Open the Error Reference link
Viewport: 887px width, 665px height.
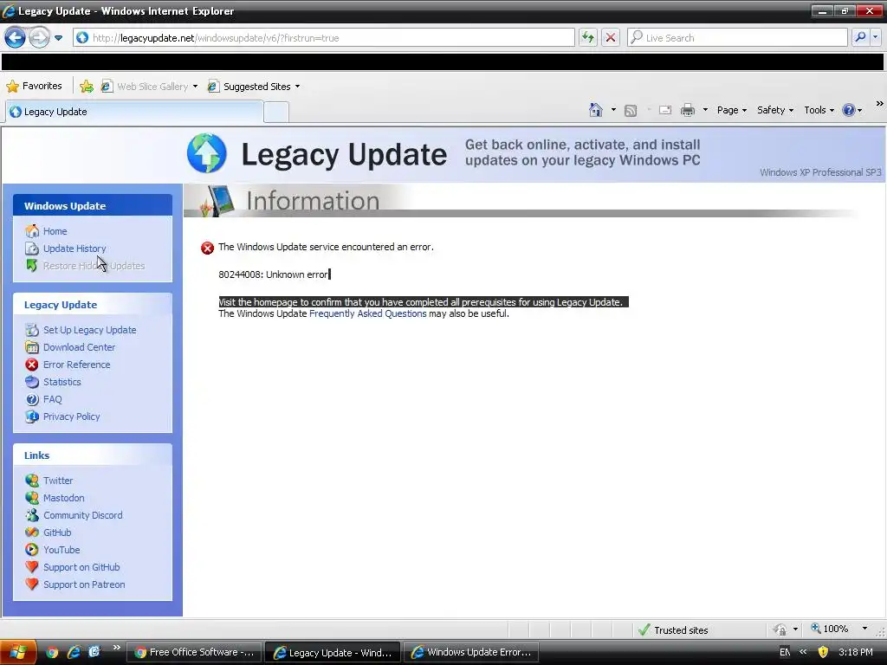pyautogui.click(x=77, y=365)
